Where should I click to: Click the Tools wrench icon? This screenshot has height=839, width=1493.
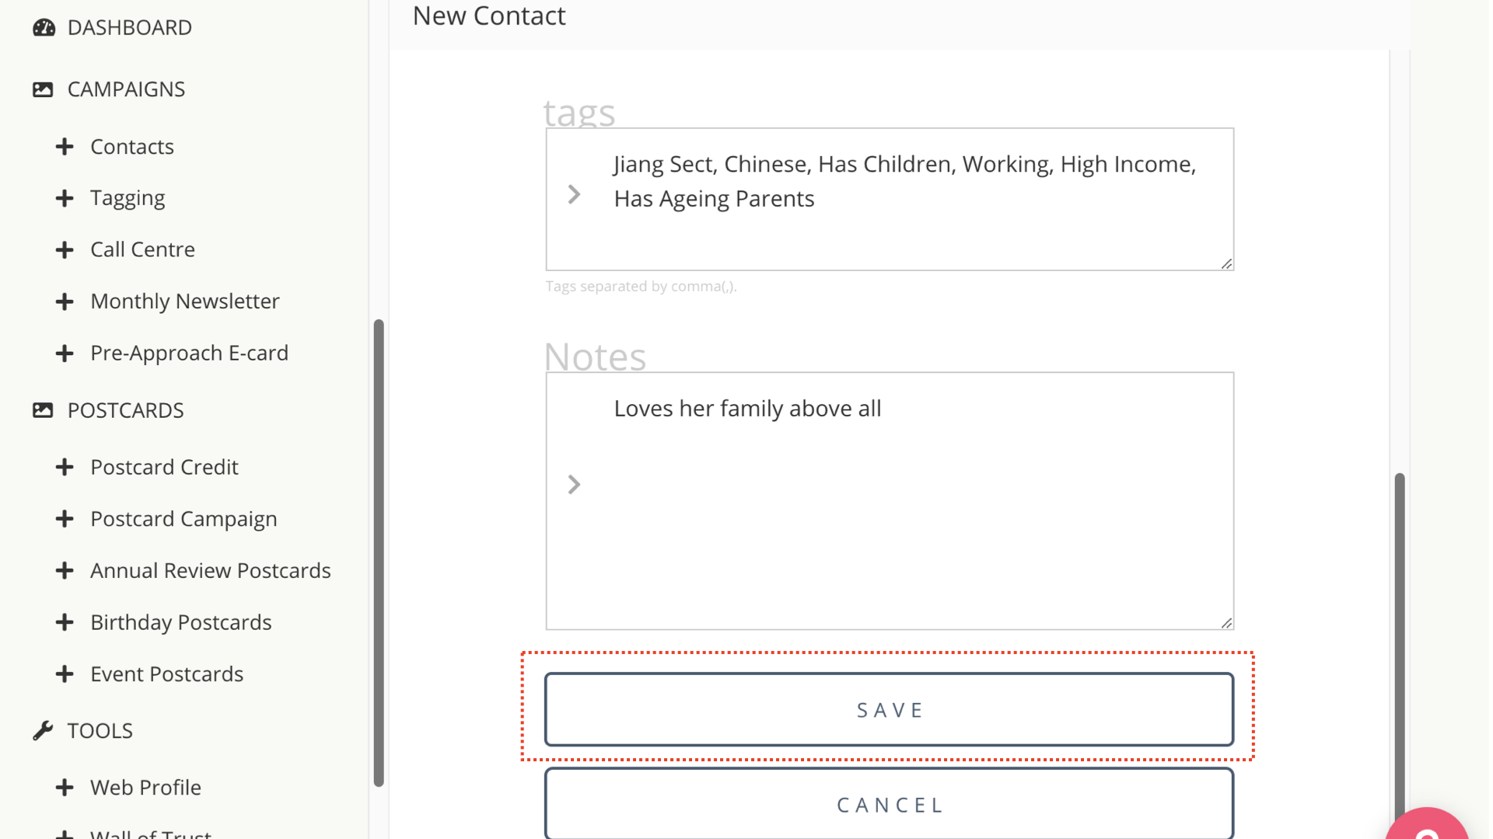click(x=43, y=731)
